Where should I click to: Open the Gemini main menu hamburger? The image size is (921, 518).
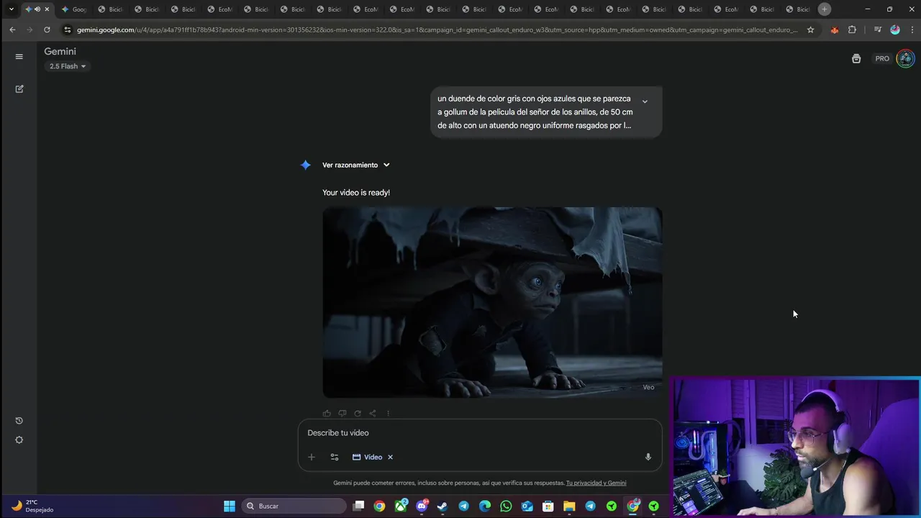pos(19,57)
